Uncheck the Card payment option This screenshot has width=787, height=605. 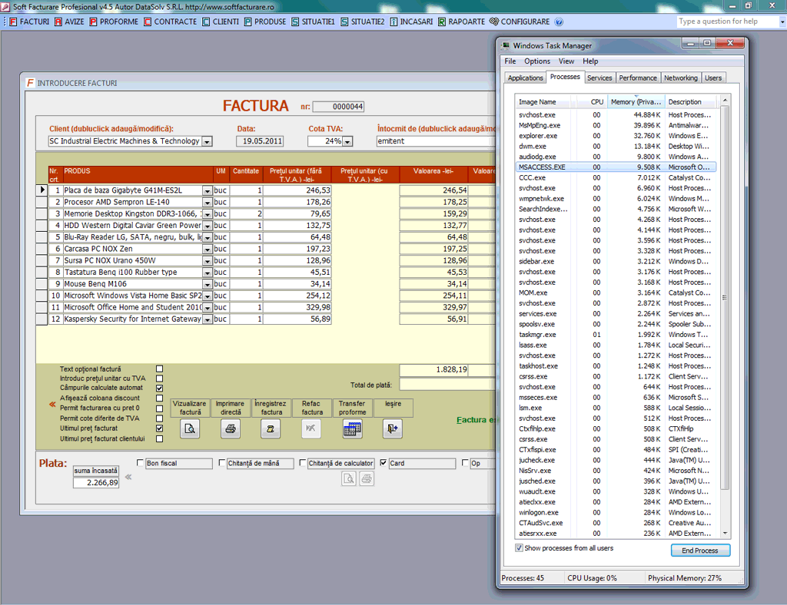point(384,463)
